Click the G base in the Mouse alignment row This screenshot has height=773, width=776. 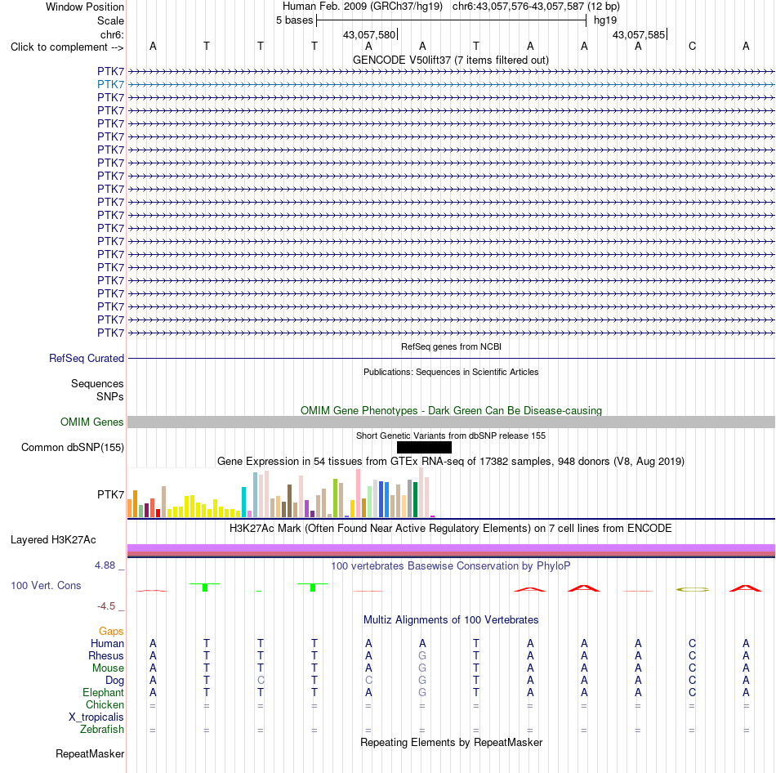pos(422,668)
